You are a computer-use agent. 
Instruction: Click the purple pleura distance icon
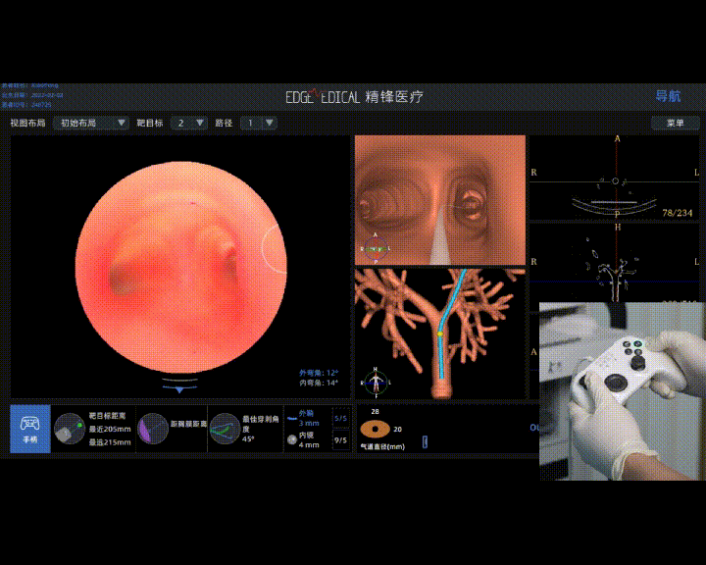pyautogui.click(x=153, y=429)
